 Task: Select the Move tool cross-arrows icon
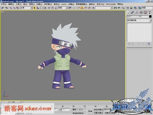(49, 8)
